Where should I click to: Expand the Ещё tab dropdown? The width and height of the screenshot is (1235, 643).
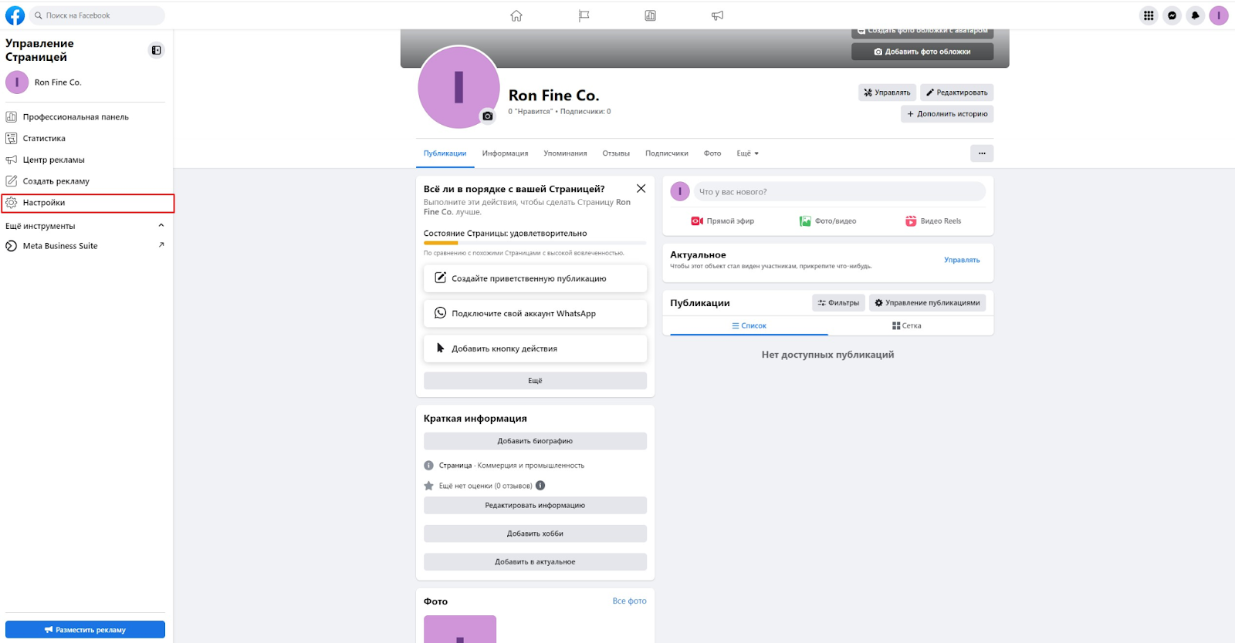pyautogui.click(x=747, y=153)
